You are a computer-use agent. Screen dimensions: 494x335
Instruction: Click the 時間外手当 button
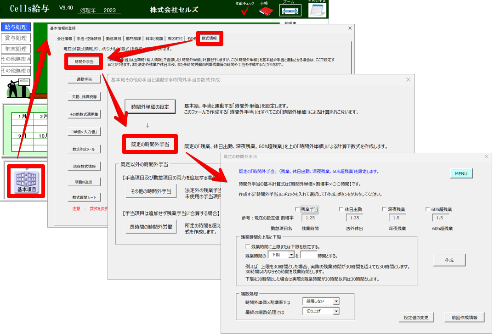84,61
